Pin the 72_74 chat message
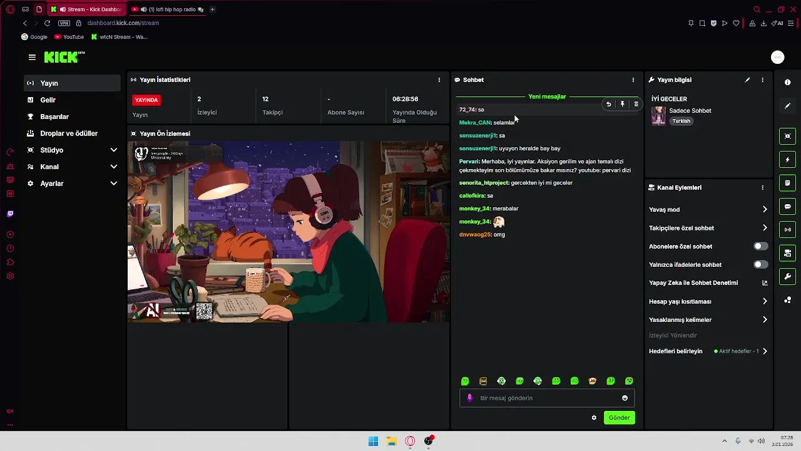 click(622, 105)
